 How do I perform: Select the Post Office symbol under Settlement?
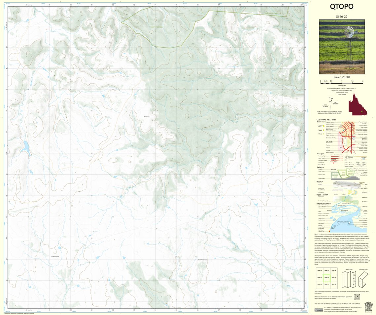353,124
